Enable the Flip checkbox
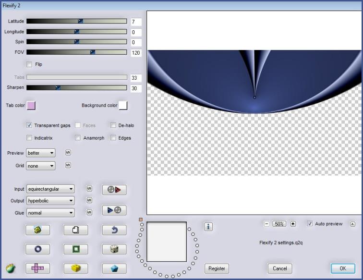The width and height of the screenshot is (363, 280). 29,64
